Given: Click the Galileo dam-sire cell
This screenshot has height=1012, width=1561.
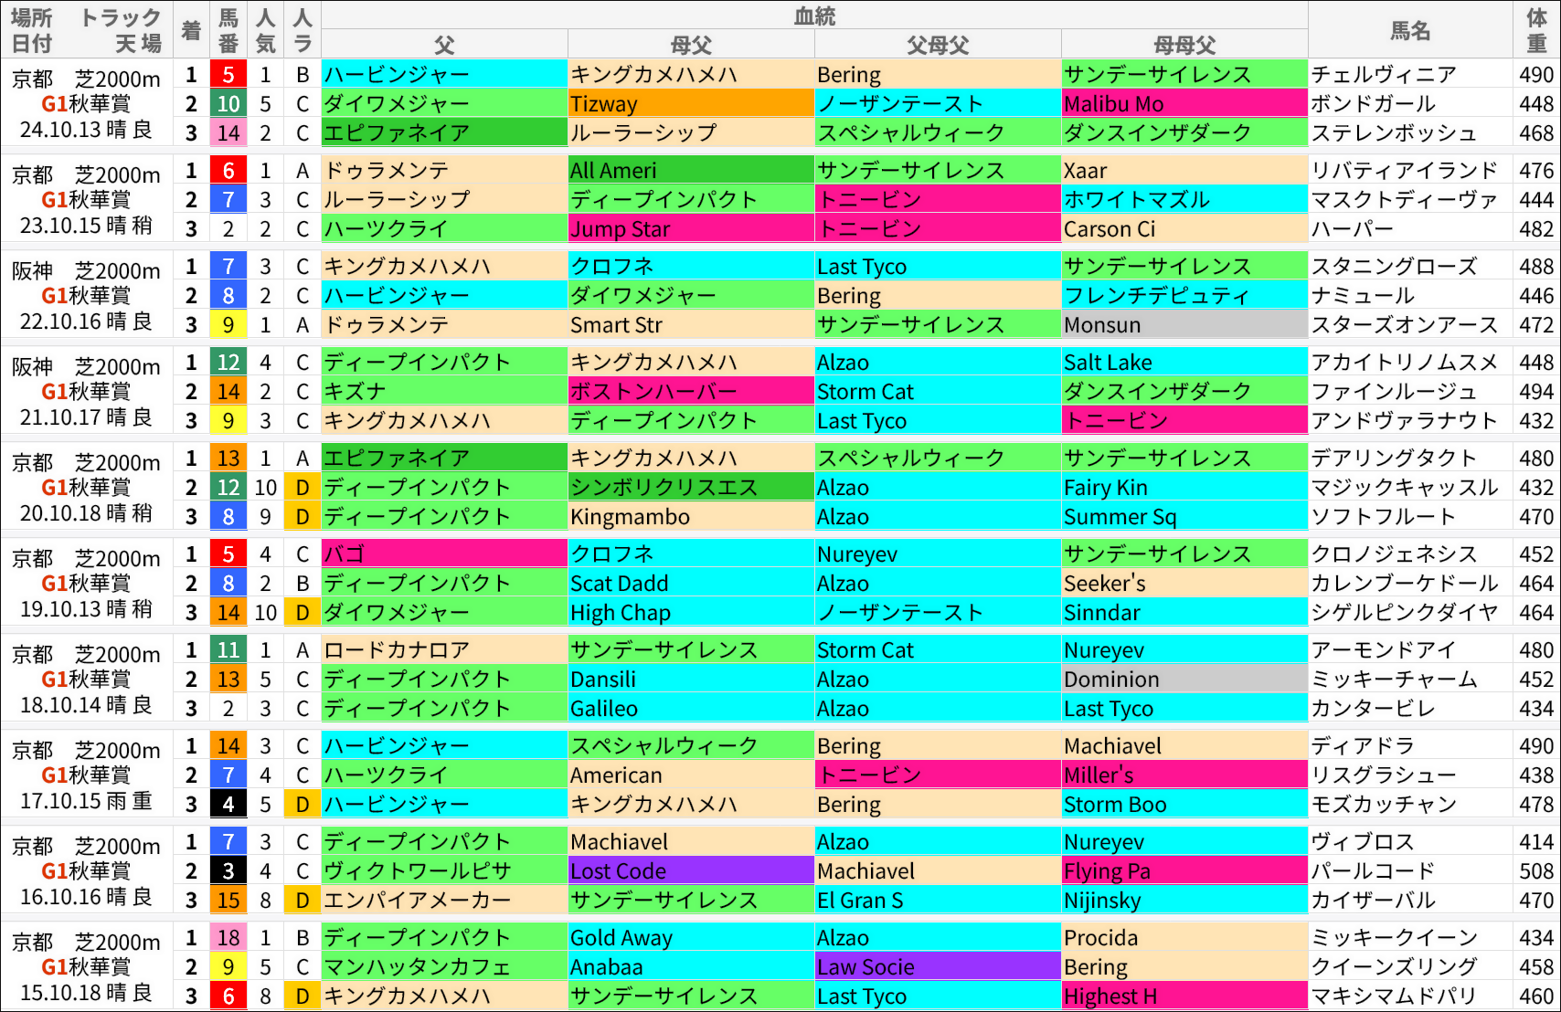Looking at the screenshot, I should [x=690, y=709].
